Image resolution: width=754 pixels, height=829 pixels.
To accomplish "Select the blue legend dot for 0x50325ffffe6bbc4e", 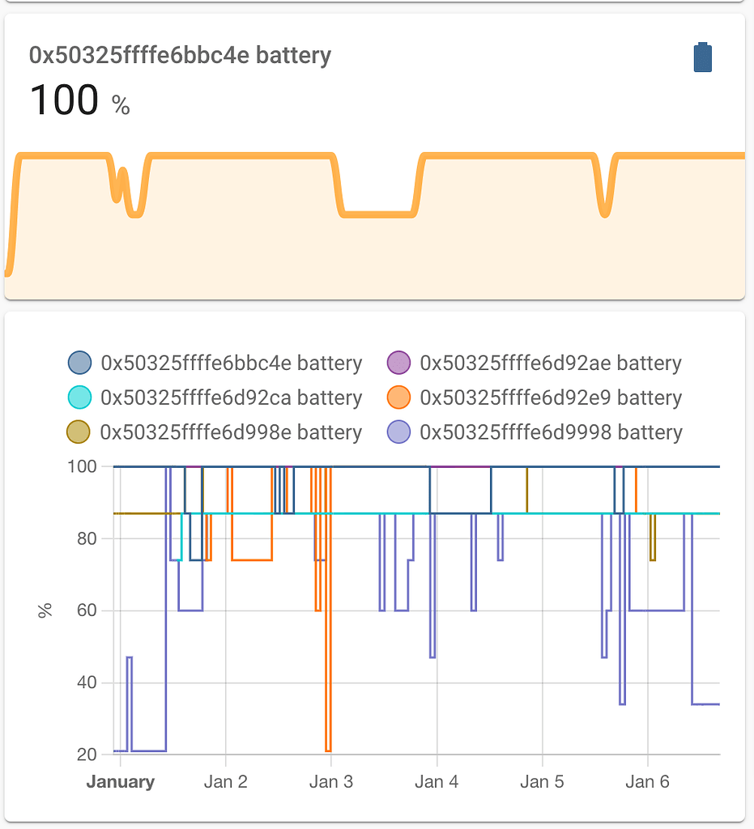I will tap(79, 363).
